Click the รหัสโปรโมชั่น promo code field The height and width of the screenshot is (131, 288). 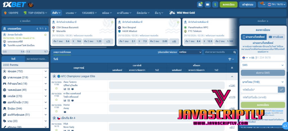pyautogui.click(x=263, y=98)
